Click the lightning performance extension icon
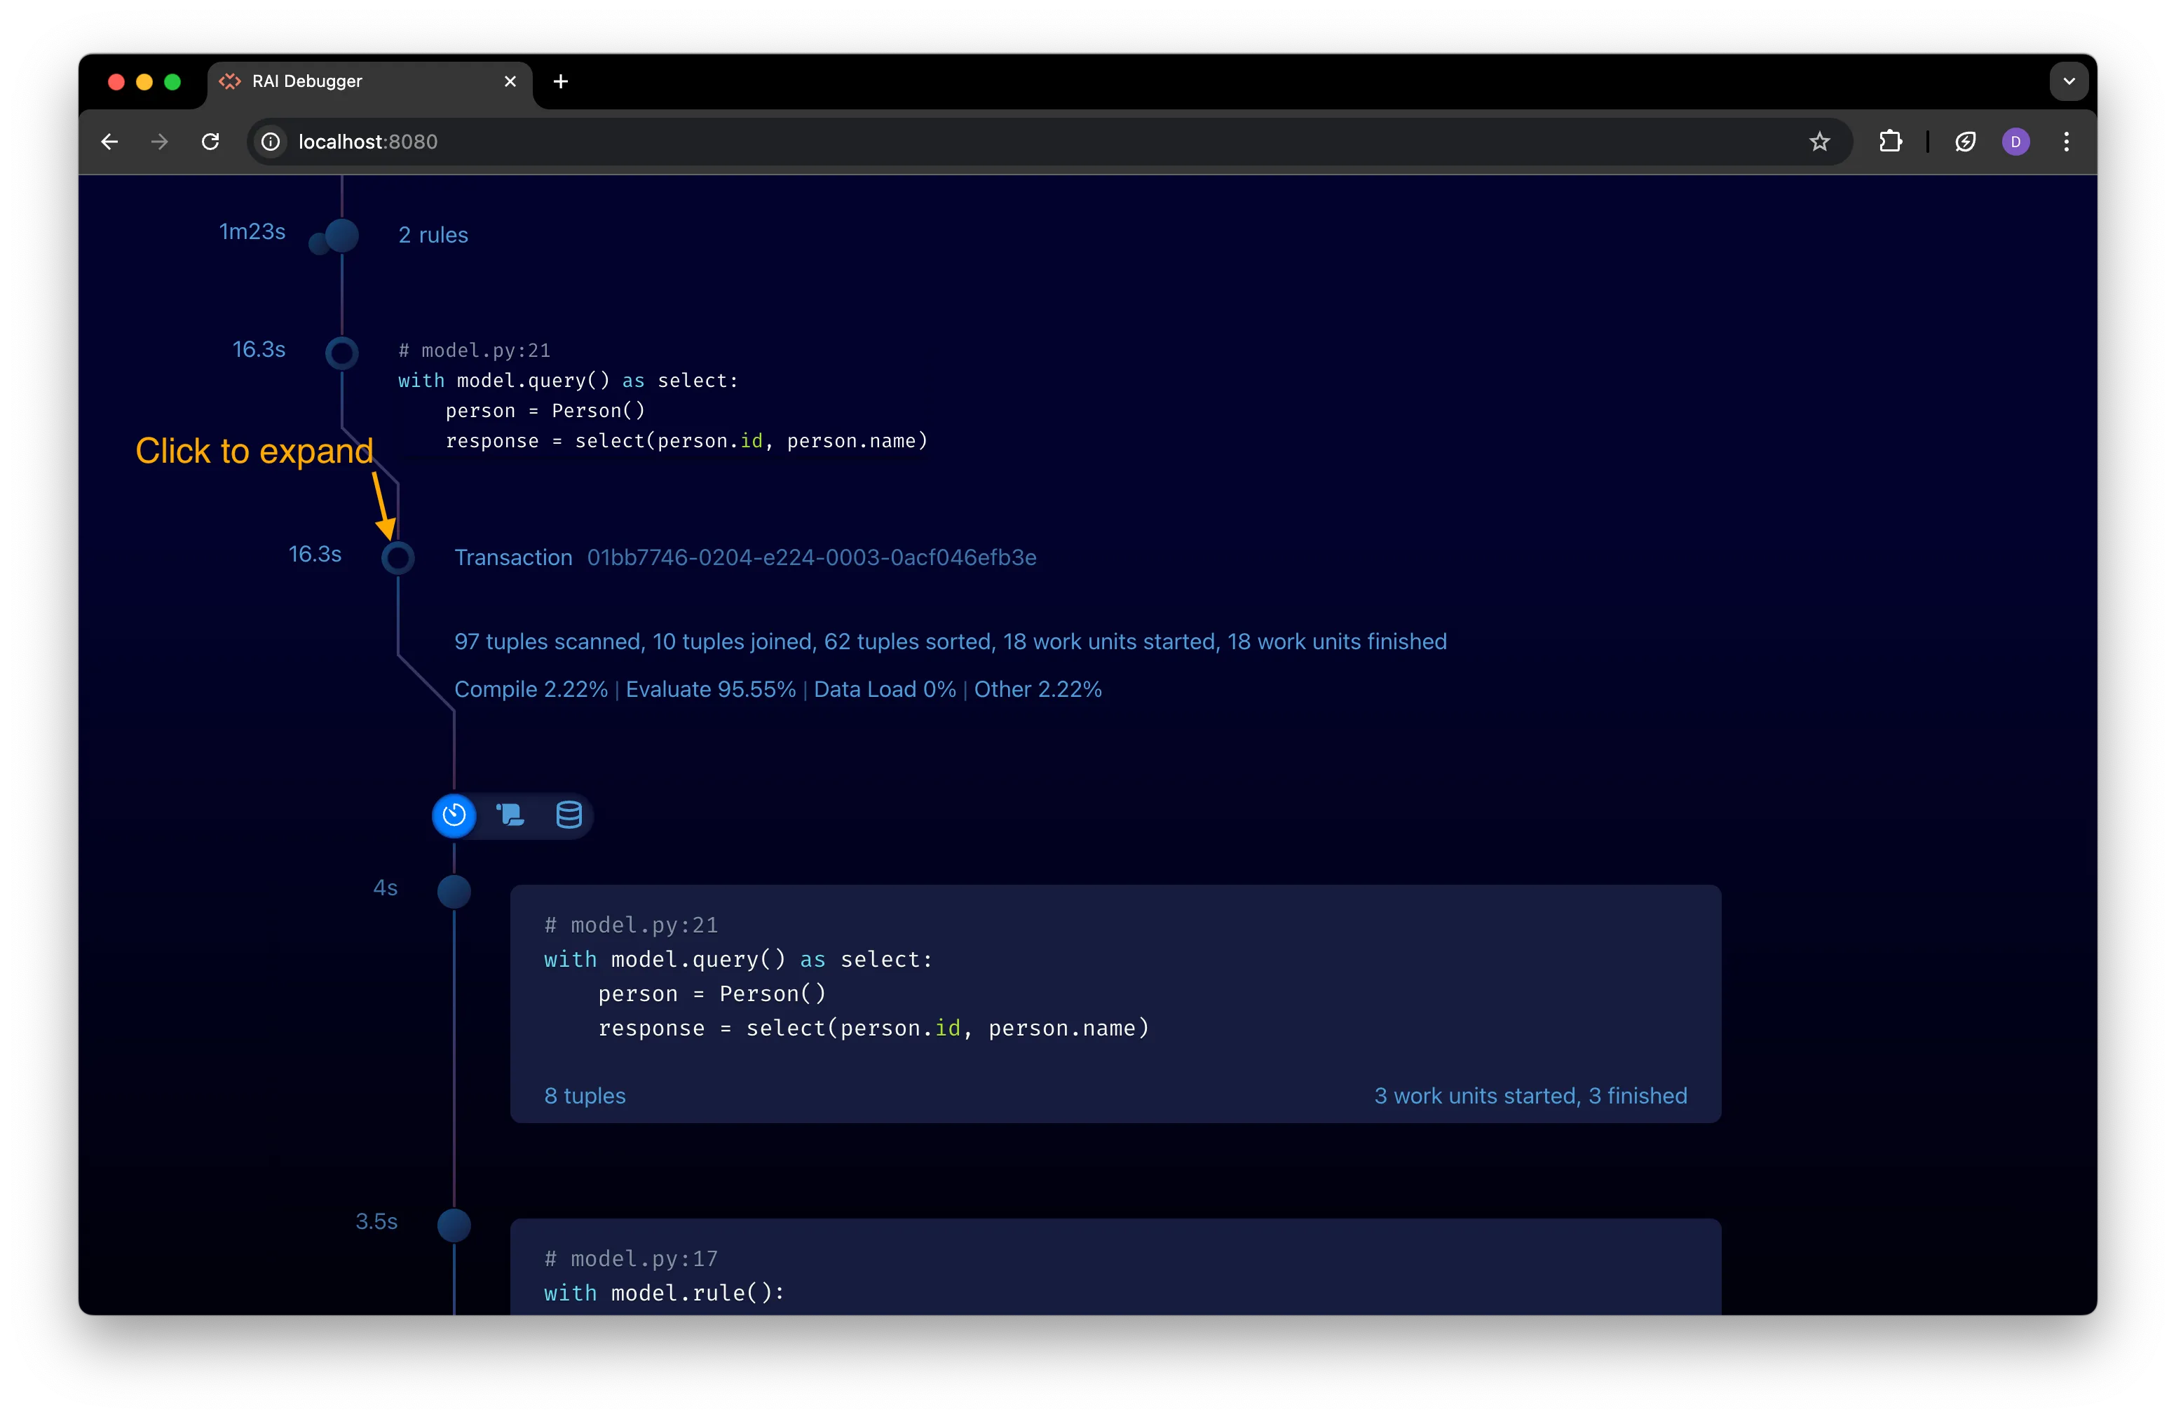 tap(1965, 142)
